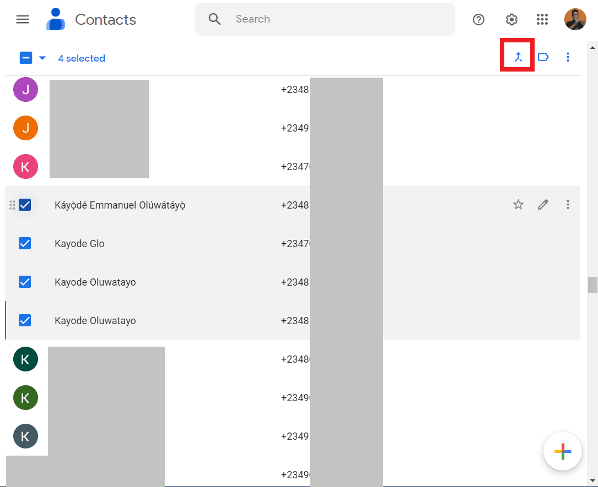Uncheck the Kayode Glo checkbox
Screen dimensions: 598x487
coord(25,243)
